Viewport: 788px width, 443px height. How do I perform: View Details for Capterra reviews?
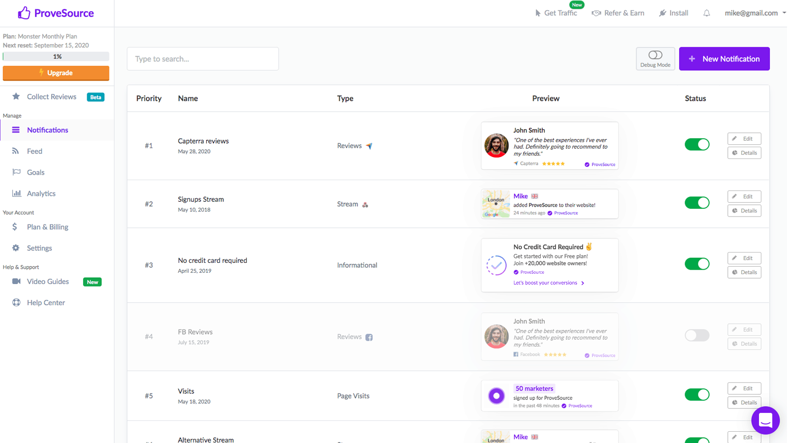tap(744, 153)
